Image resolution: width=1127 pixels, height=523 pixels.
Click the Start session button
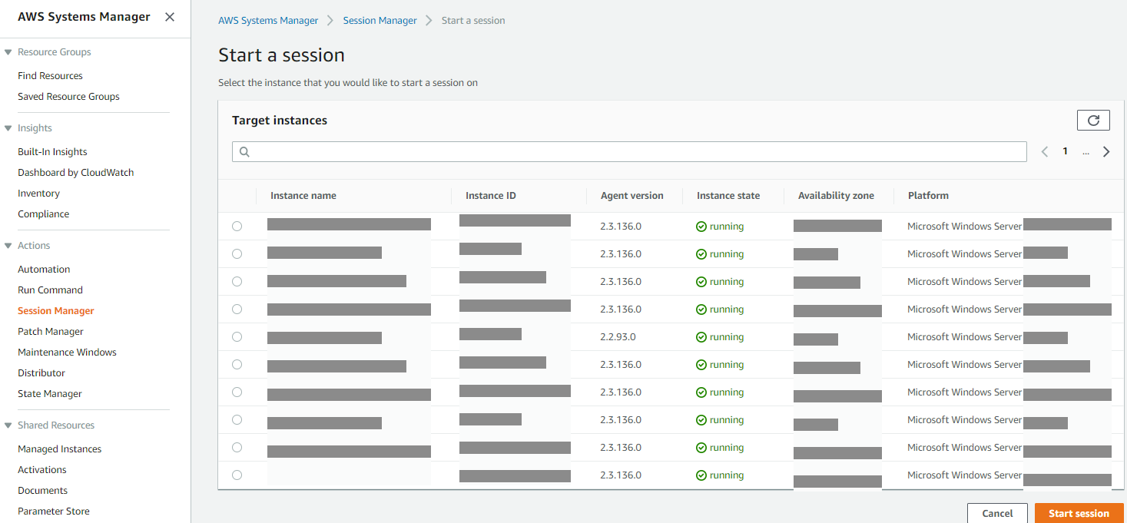pos(1079,513)
